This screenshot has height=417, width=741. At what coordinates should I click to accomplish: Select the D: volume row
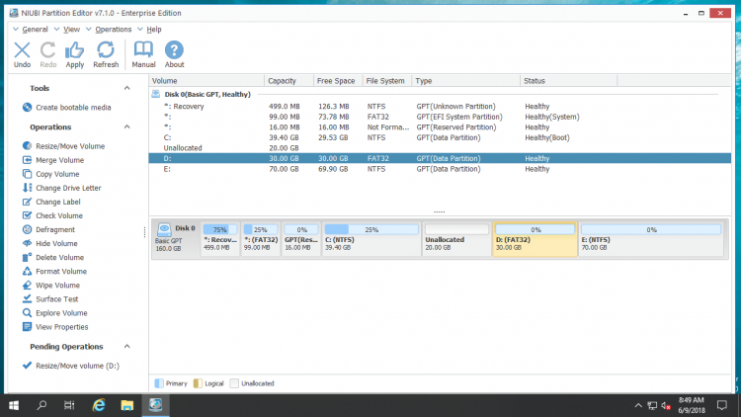tap(440, 158)
